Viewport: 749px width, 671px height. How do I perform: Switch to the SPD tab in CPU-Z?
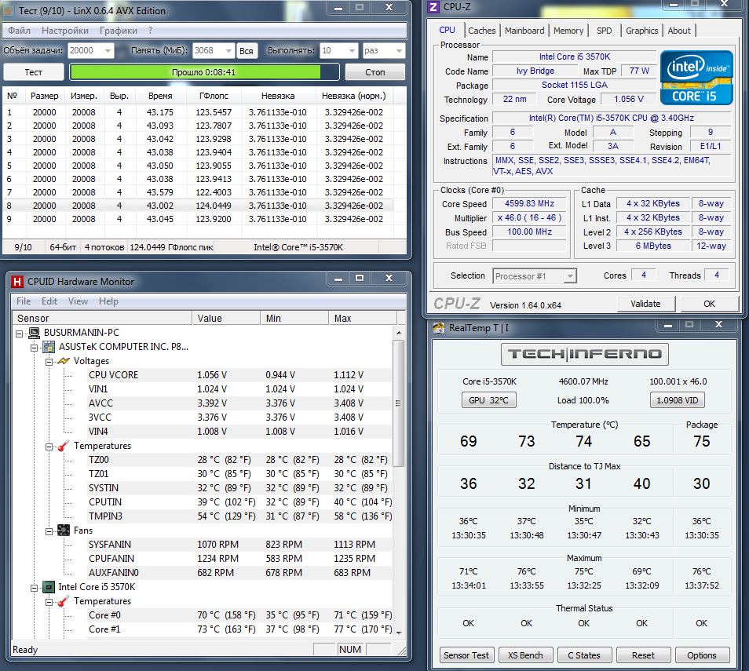pyautogui.click(x=604, y=31)
